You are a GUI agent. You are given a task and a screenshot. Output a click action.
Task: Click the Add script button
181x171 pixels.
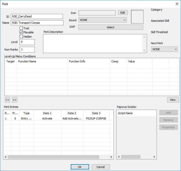click(168, 113)
